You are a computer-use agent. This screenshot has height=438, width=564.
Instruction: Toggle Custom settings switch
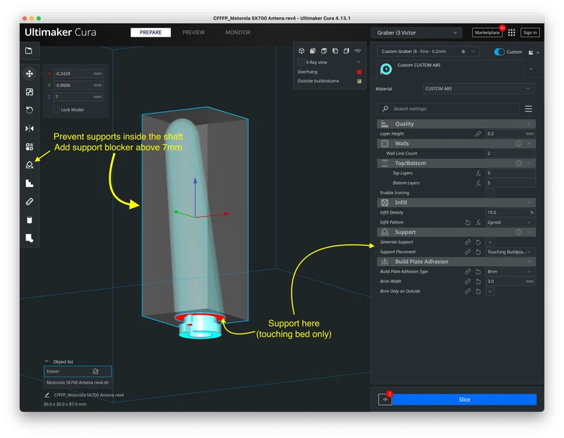pyautogui.click(x=499, y=51)
